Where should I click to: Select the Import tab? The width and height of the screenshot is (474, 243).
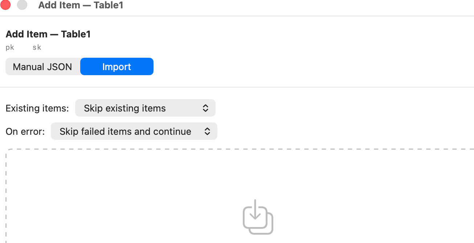point(117,67)
